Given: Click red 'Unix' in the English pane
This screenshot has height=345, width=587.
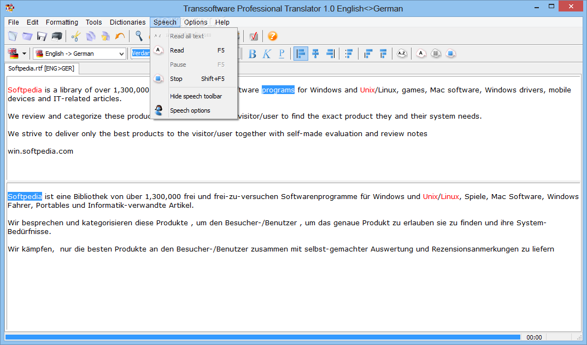Looking at the screenshot, I should point(368,90).
